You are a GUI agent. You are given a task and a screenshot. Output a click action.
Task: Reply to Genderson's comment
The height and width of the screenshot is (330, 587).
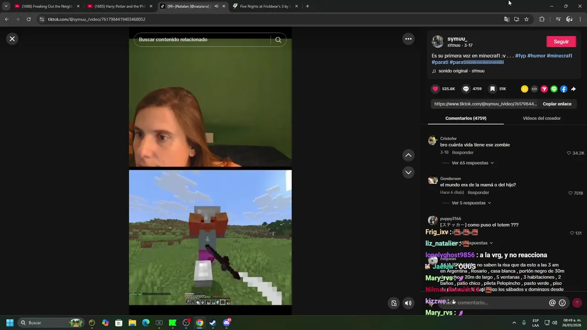pyautogui.click(x=478, y=192)
